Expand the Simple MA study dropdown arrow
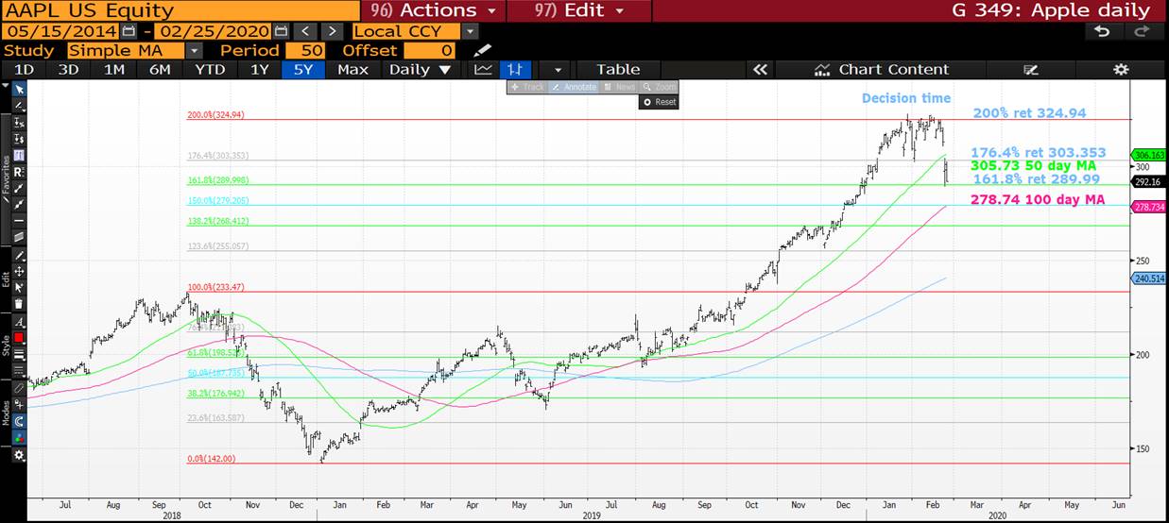The width and height of the screenshot is (1169, 523). pos(194,50)
